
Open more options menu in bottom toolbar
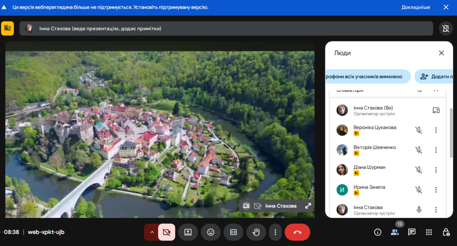pos(275,232)
